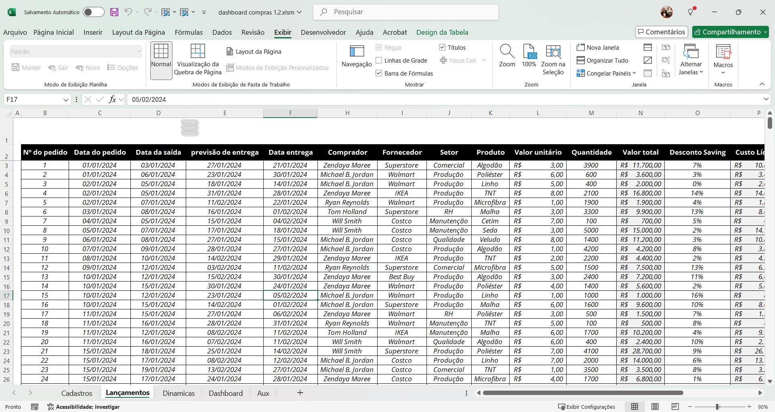Open a new window with Nova Janela
This screenshot has height=412, width=775.
tap(598, 47)
